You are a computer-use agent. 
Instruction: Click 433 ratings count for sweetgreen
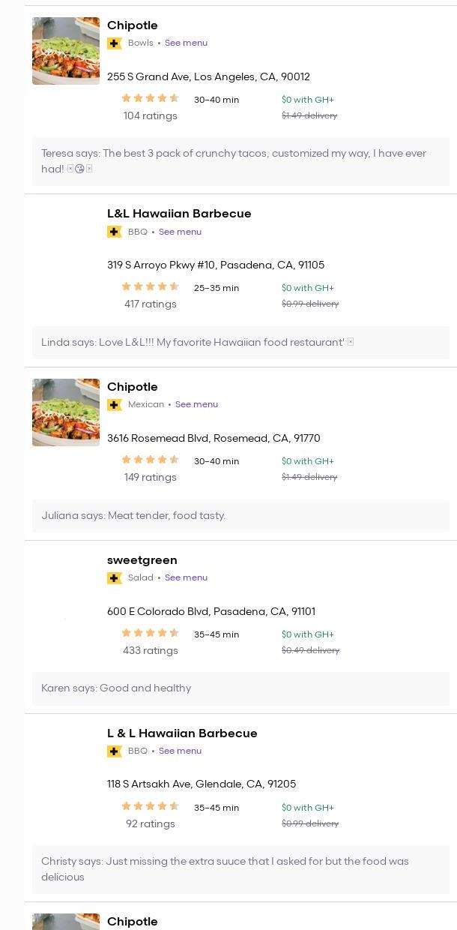coord(151,651)
